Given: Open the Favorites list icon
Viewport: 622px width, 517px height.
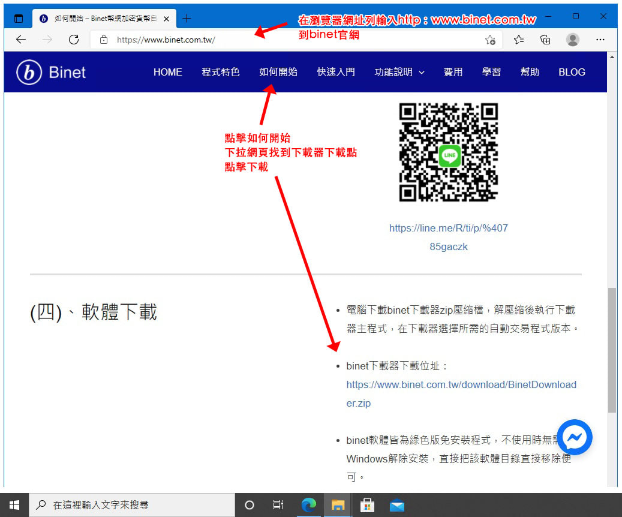Looking at the screenshot, I should point(518,40).
